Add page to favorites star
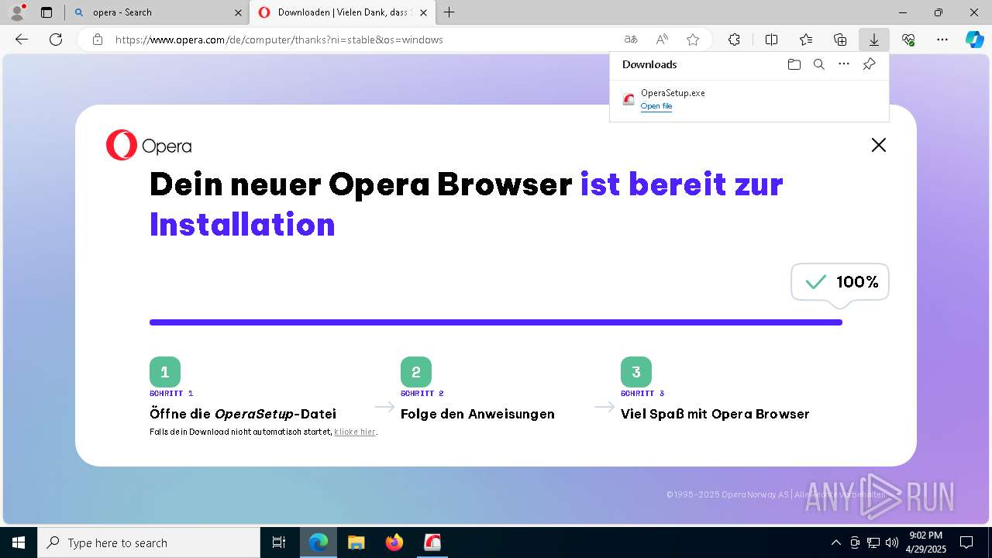Image resolution: width=992 pixels, height=558 pixels. pos(693,40)
